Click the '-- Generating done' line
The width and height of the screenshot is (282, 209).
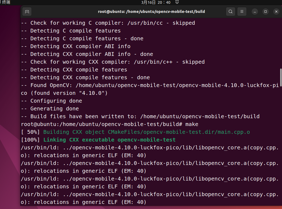tap(50, 109)
